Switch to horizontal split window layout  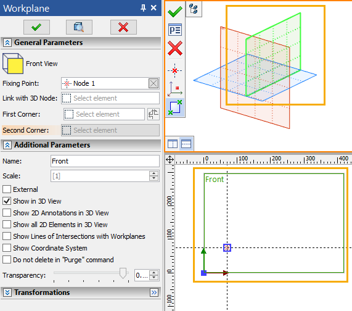tap(186, 144)
